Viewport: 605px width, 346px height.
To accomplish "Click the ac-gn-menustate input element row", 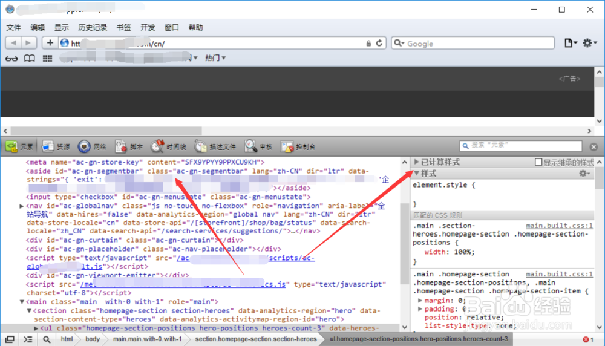I will pyautogui.click(x=168, y=197).
